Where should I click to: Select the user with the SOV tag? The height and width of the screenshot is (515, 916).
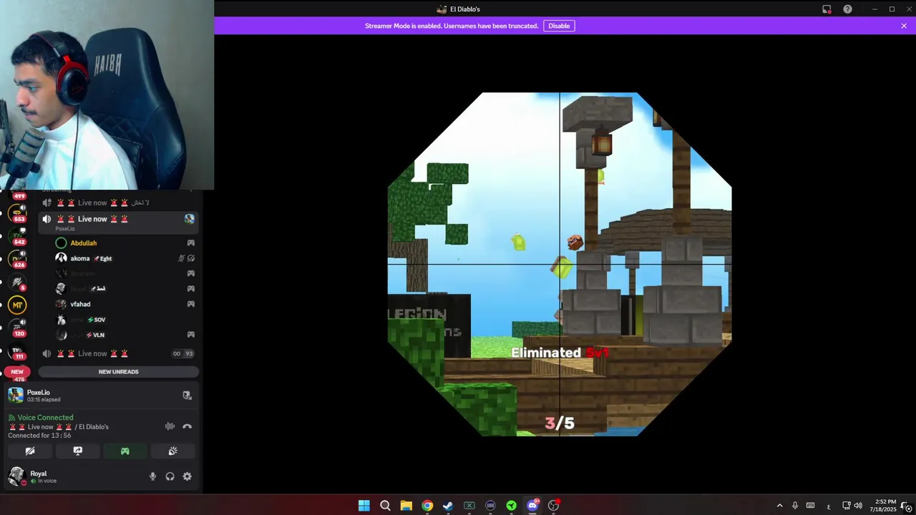click(125, 320)
